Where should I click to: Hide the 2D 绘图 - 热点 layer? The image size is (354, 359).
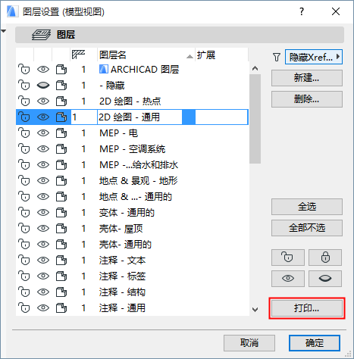(x=43, y=101)
